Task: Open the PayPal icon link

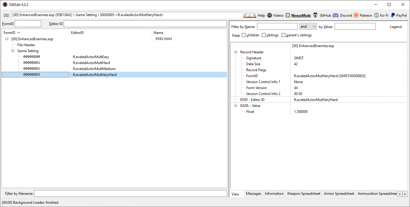Action: pos(393,15)
